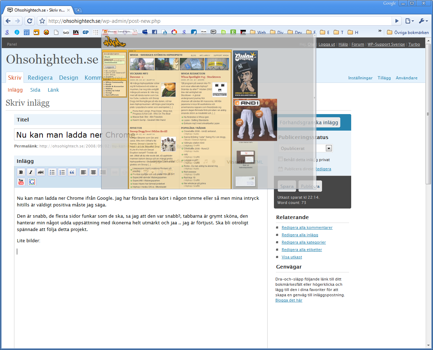The width and height of the screenshot is (433, 350).
Task: Click the Spara button
Action: point(287,186)
